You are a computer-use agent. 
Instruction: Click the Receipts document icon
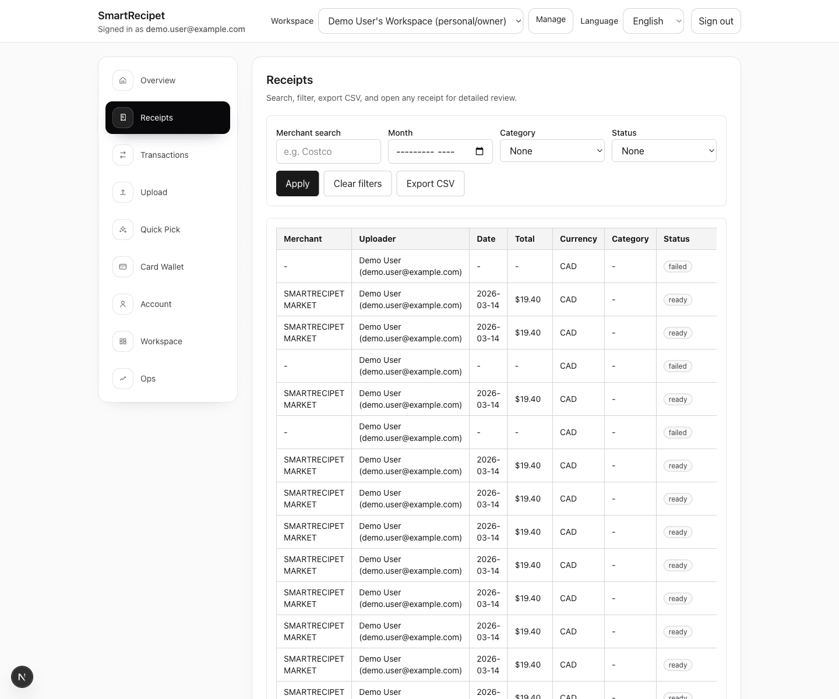click(122, 117)
